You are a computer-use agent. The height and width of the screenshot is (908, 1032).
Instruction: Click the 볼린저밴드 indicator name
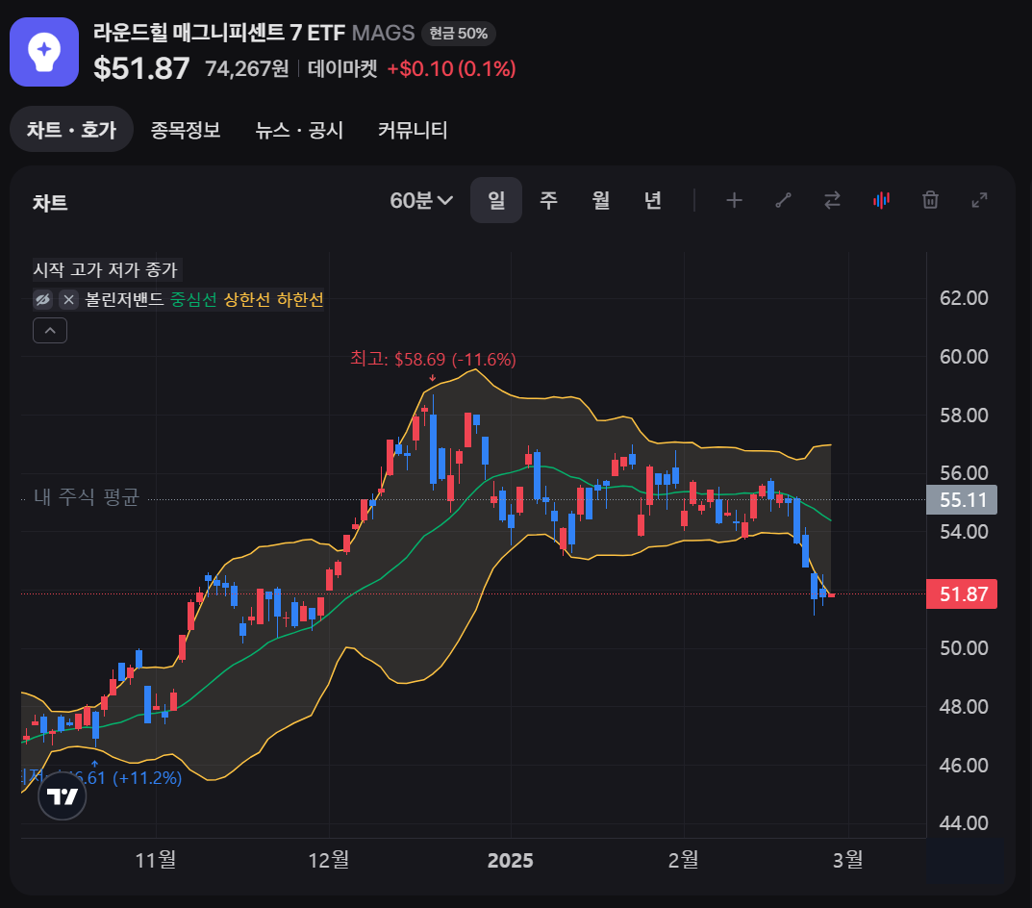[124, 299]
